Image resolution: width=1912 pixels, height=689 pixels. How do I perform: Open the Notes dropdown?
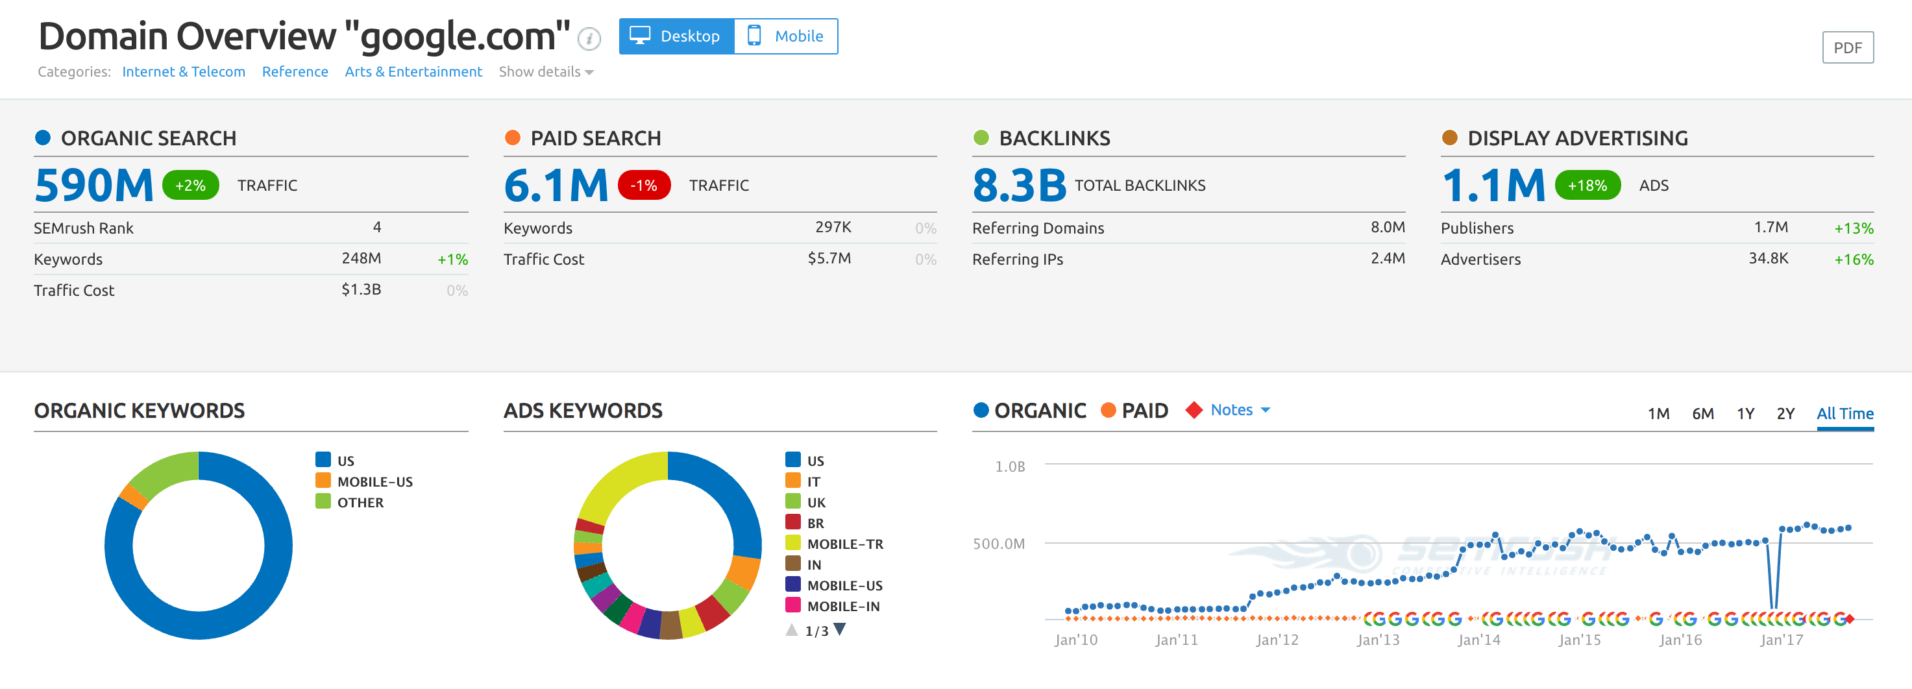pyautogui.click(x=1240, y=410)
